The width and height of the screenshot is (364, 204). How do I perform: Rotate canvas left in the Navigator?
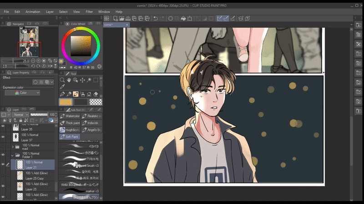click(x=33, y=66)
